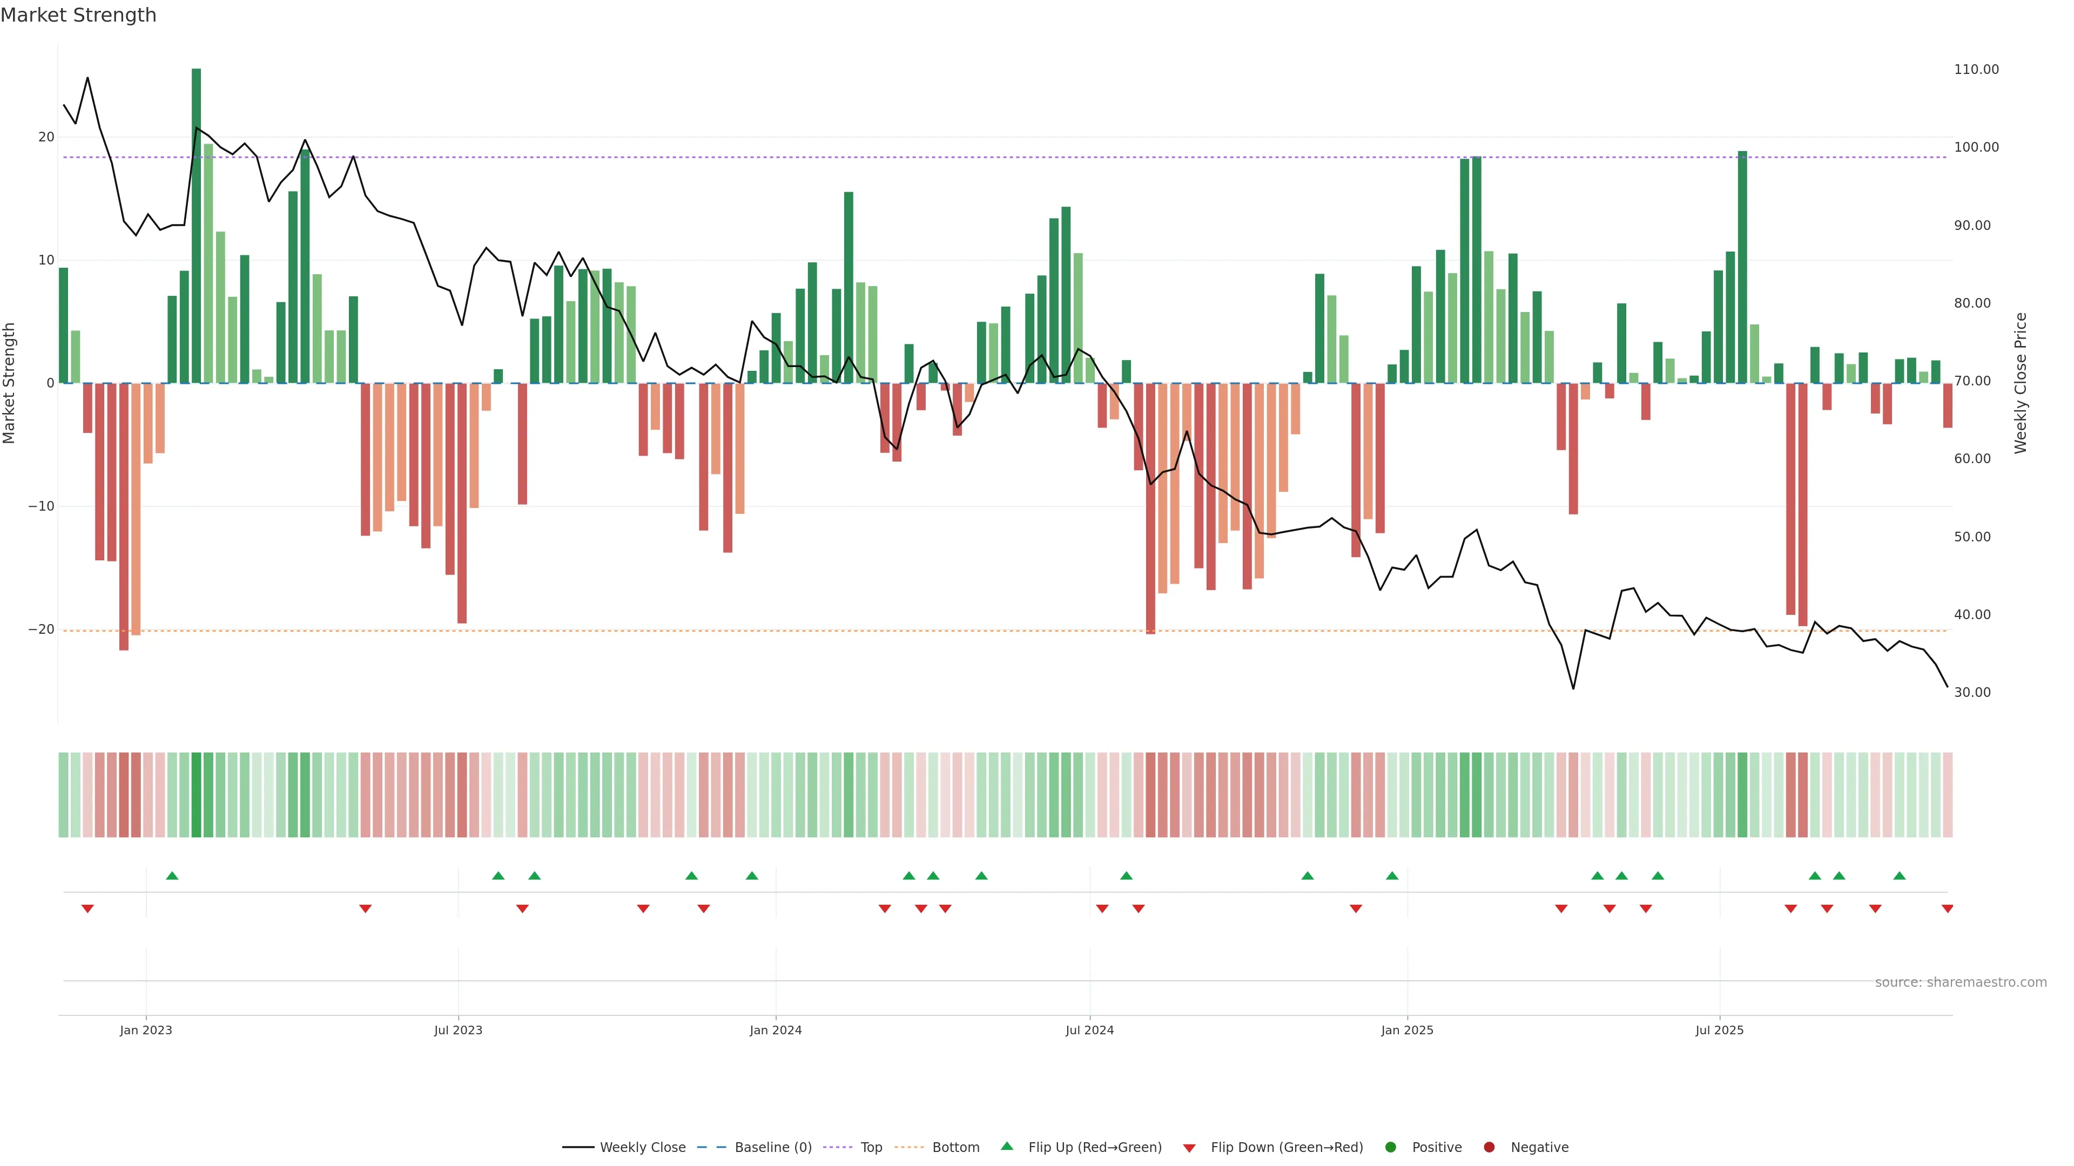The width and height of the screenshot is (2074, 1166).
Task: Click the Jan 2023 x-axis label
Action: 146,1030
